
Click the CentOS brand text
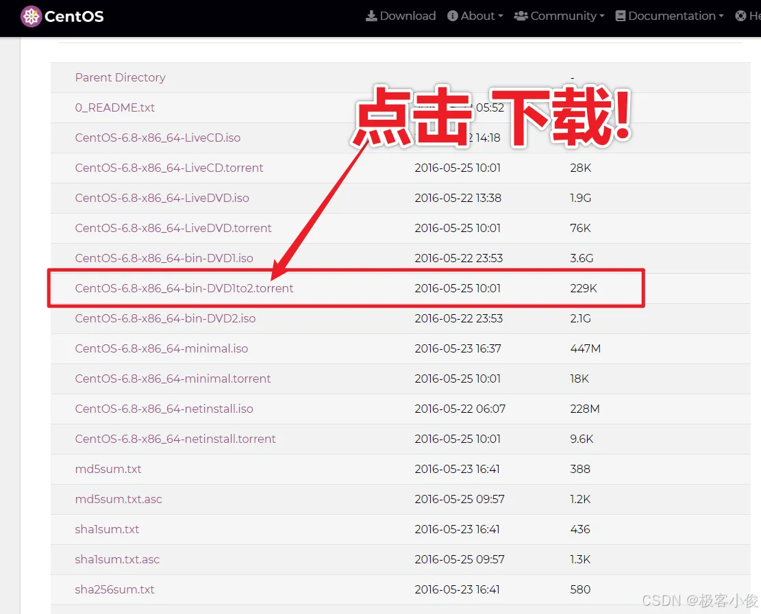tap(74, 16)
